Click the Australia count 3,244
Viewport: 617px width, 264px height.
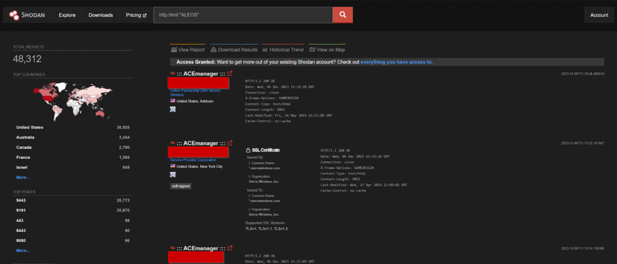(124, 138)
